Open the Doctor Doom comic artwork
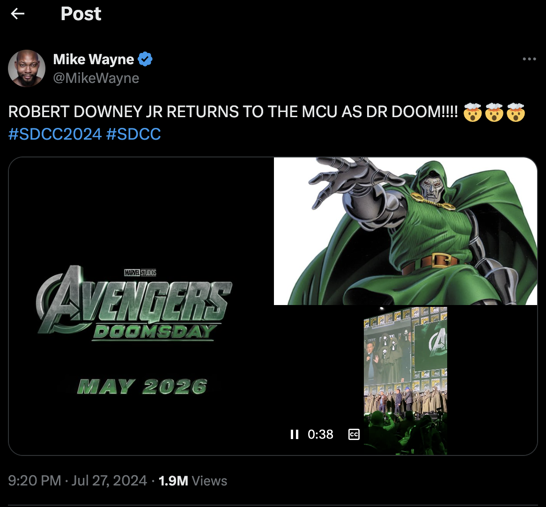Image resolution: width=546 pixels, height=507 pixels. tap(406, 231)
